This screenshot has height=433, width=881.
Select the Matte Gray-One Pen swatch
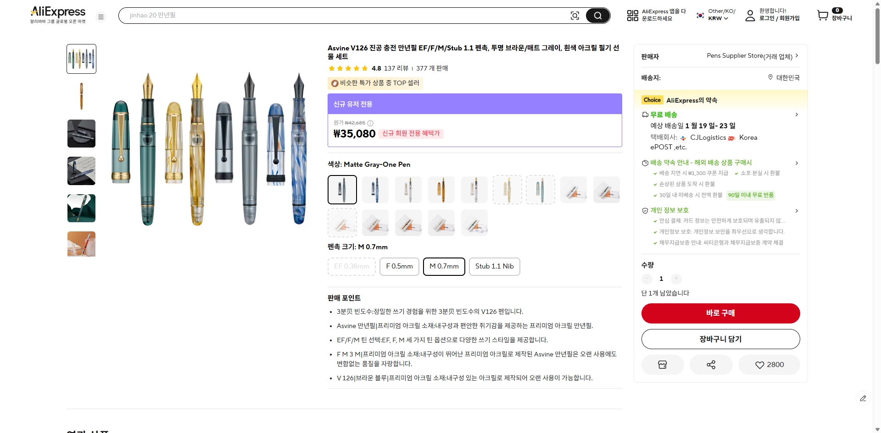coord(342,189)
